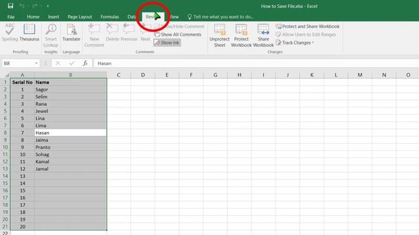
Task: Click the cell containing Sagor
Action: (71, 89)
